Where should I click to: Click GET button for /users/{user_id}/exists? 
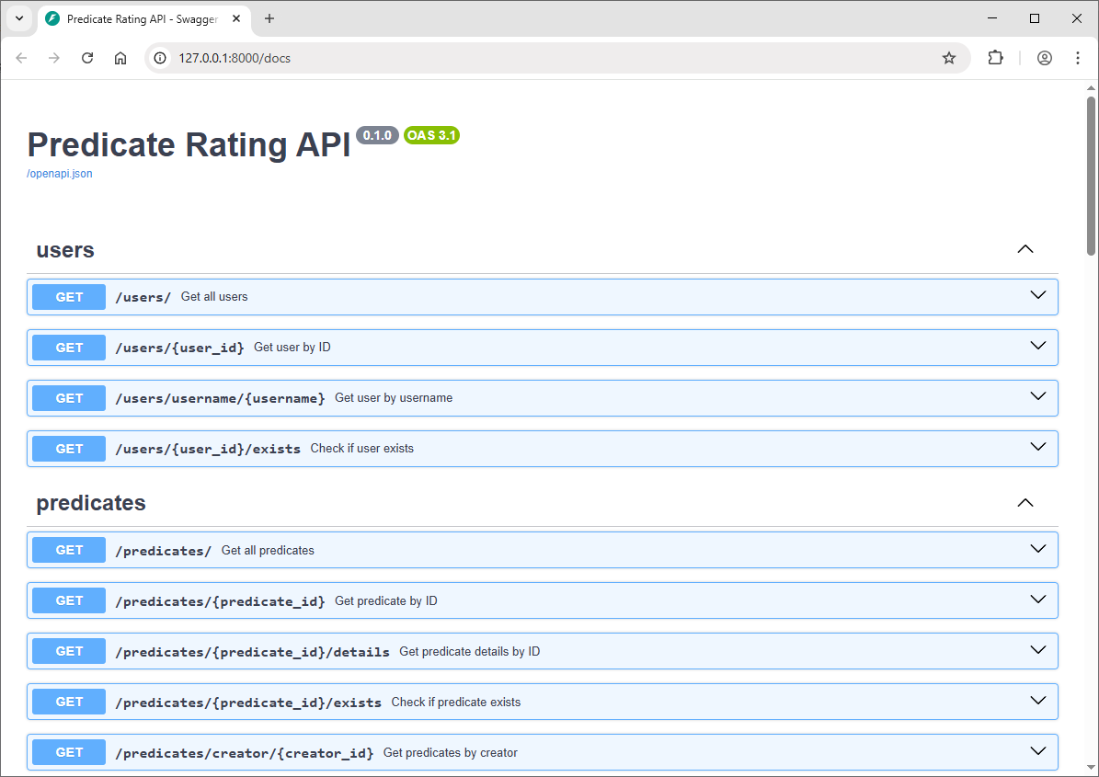coord(69,449)
